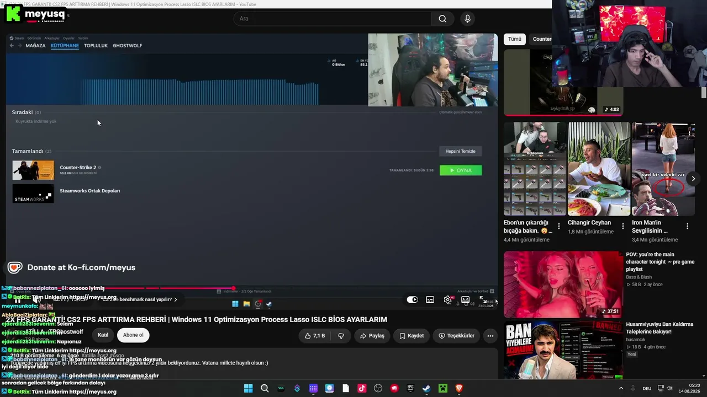Open the 'Iron Man'in Sevgilisinin' short
The height and width of the screenshot is (397, 707).
(x=663, y=169)
